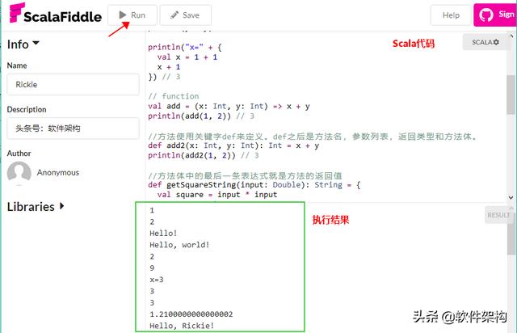Screen dimensions: 517x333
Task: Expand the Libraries section
Action: tap(36, 207)
